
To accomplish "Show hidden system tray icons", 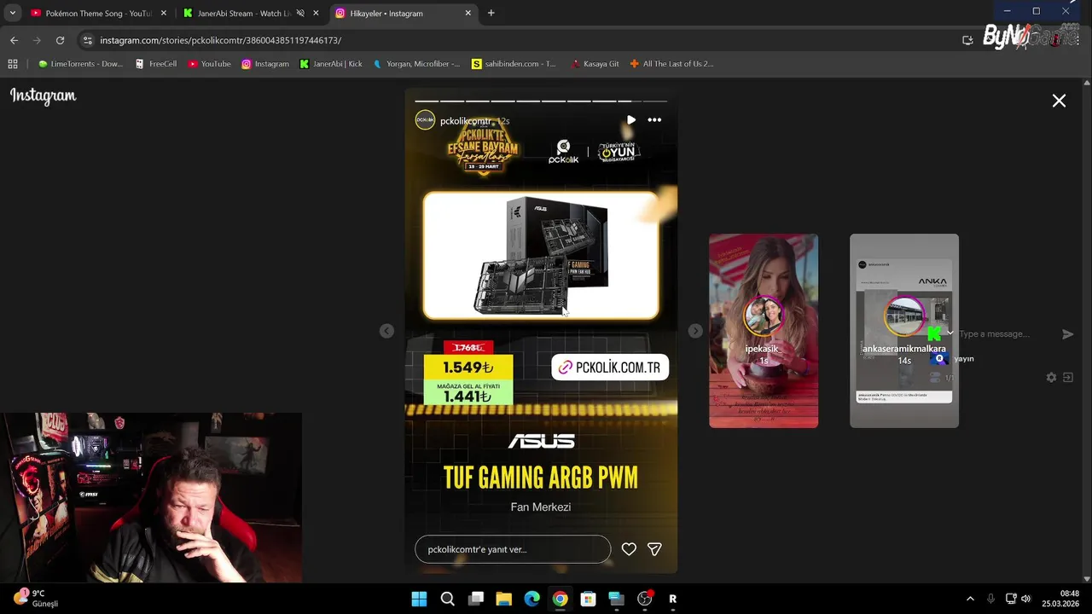I will (970, 599).
